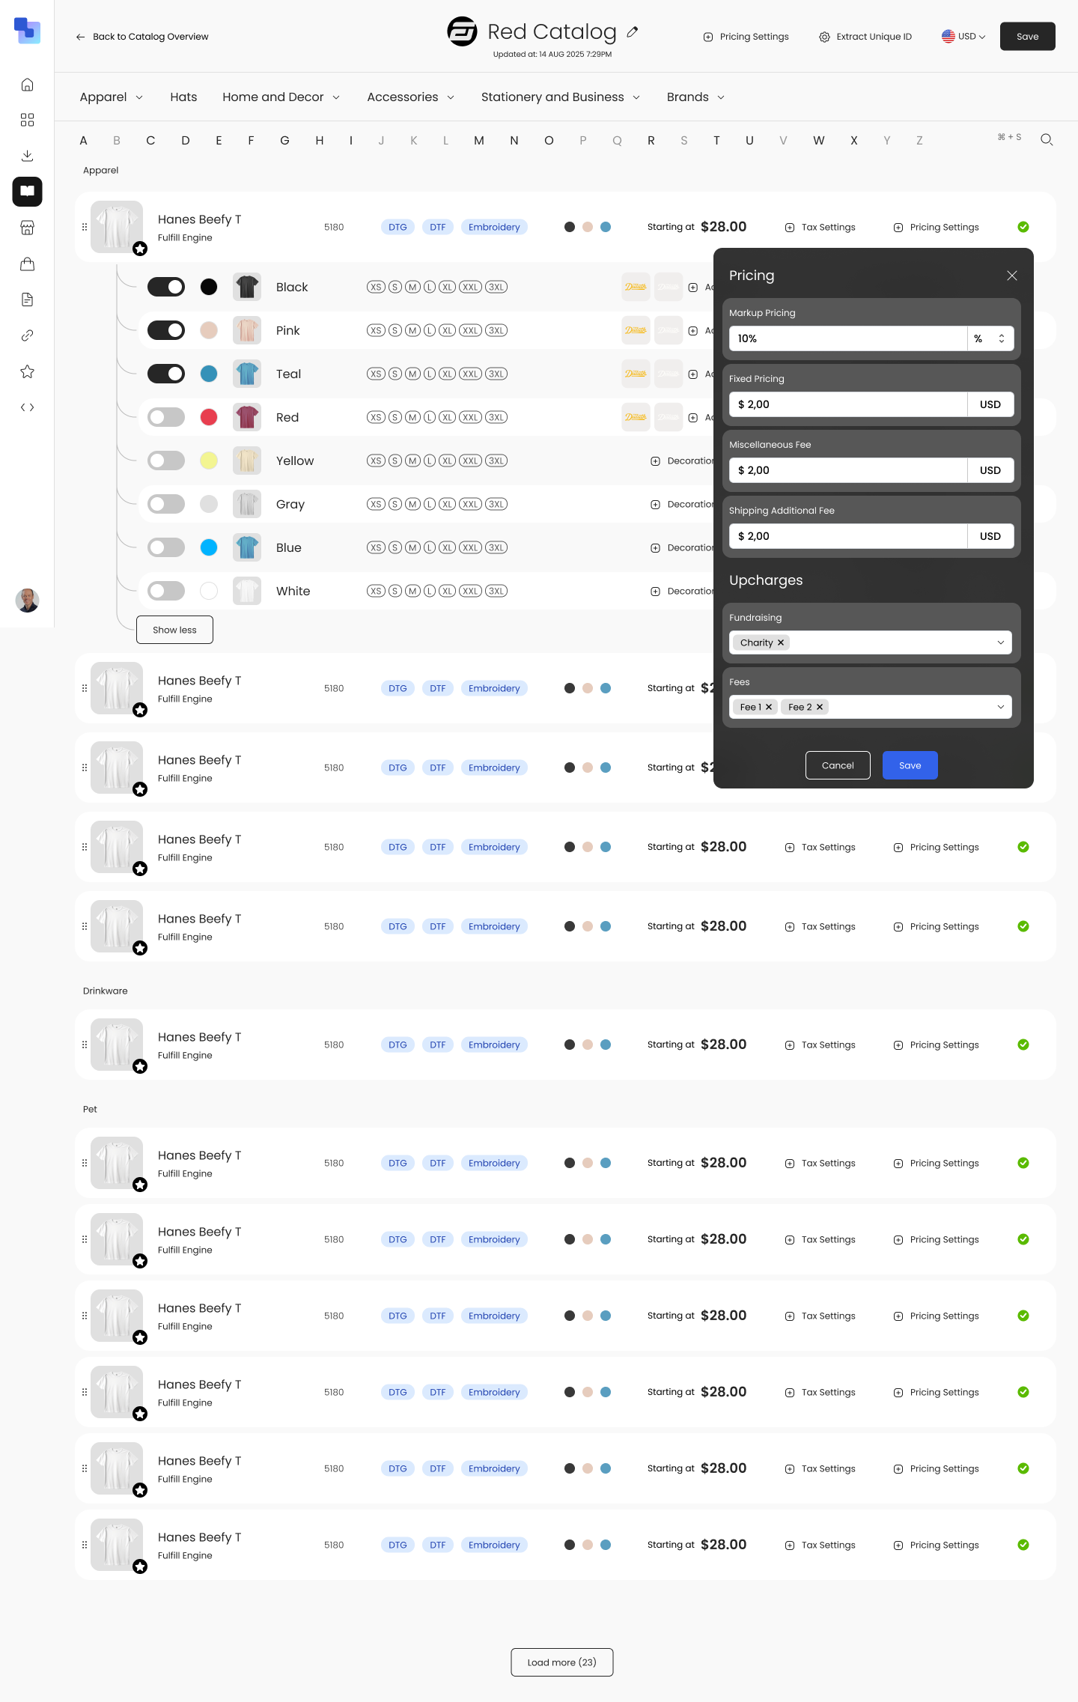Click the Teal color swatch
The image size is (1078, 1702).
(209, 374)
